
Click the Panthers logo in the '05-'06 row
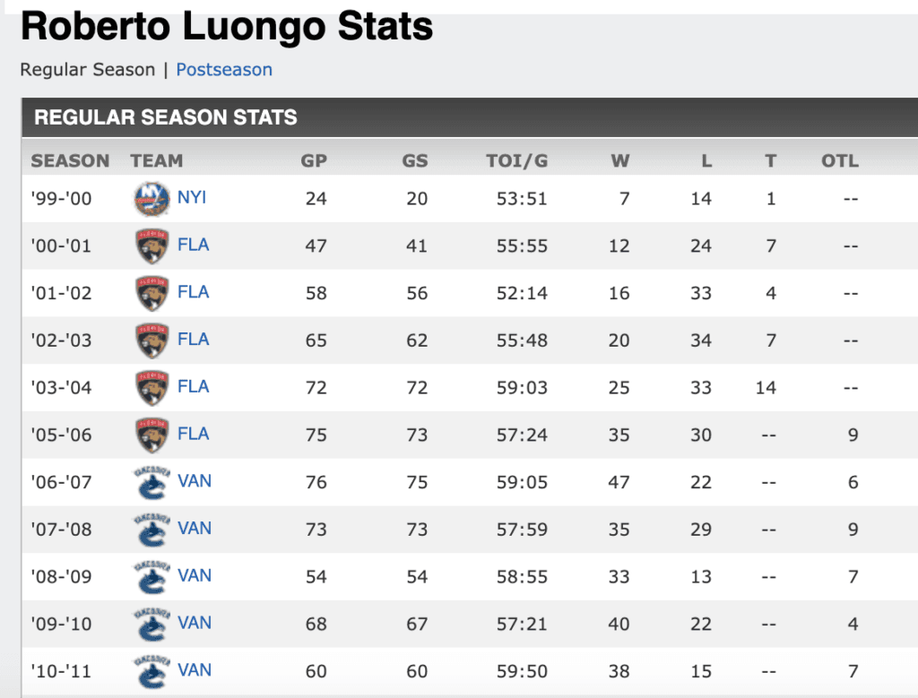[151, 435]
